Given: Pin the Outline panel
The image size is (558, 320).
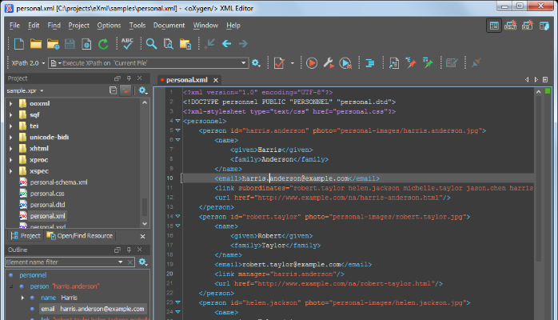Looking at the screenshot, I should pos(129,250).
